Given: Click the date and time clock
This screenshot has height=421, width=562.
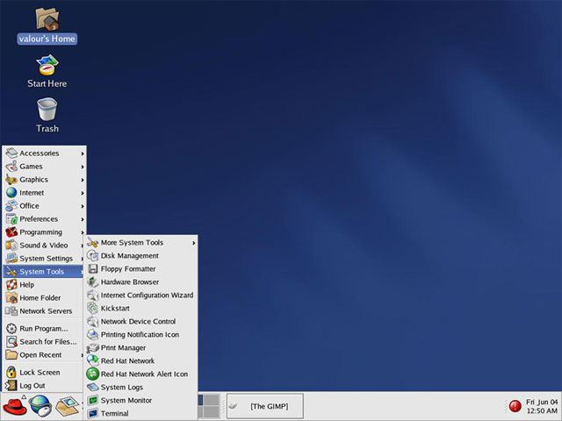Looking at the screenshot, I should [x=542, y=406].
